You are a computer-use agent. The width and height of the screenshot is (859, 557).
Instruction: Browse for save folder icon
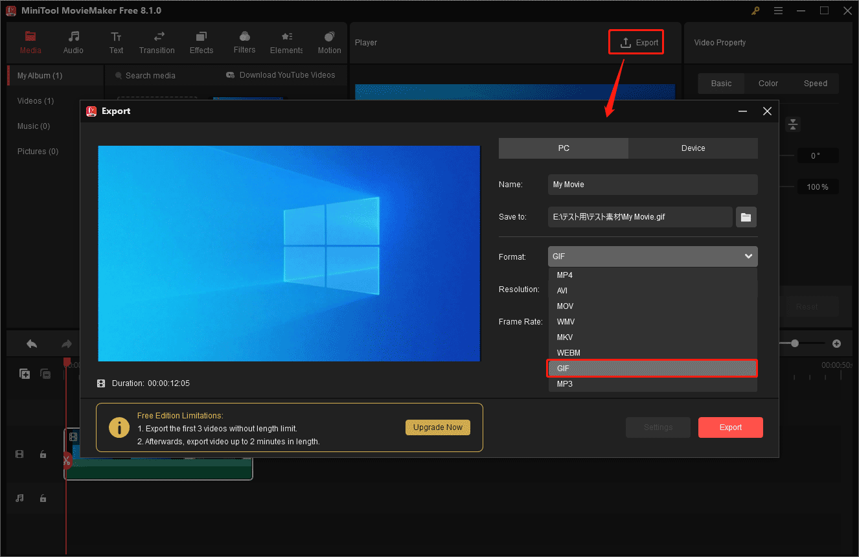[x=746, y=217]
